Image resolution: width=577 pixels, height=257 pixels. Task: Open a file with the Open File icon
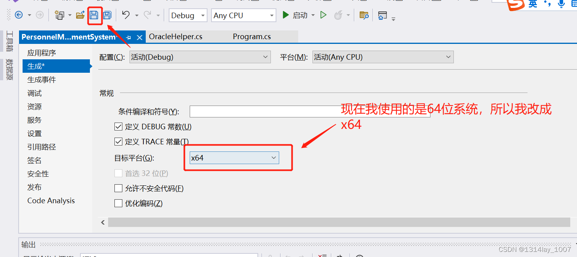(x=80, y=15)
